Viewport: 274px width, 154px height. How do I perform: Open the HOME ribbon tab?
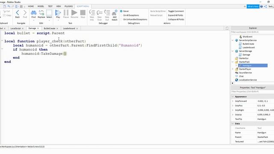[31, 6]
